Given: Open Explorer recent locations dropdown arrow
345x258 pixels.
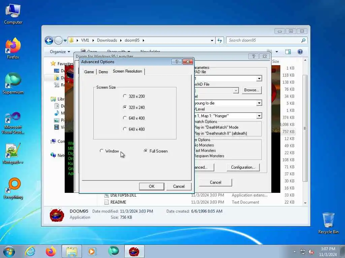Looking at the screenshot, I should tap(65, 41).
